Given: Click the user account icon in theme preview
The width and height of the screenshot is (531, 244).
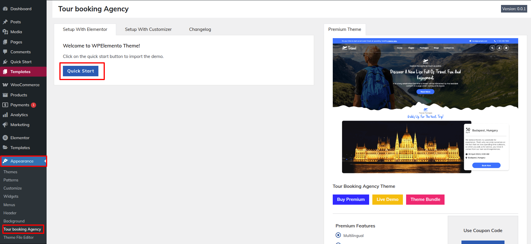Looking at the screenshot, I should click(499, 48).
